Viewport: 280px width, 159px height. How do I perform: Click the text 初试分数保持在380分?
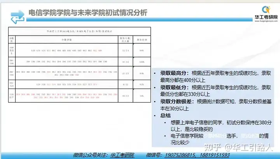pyautogui.click(x=249, y=123)
